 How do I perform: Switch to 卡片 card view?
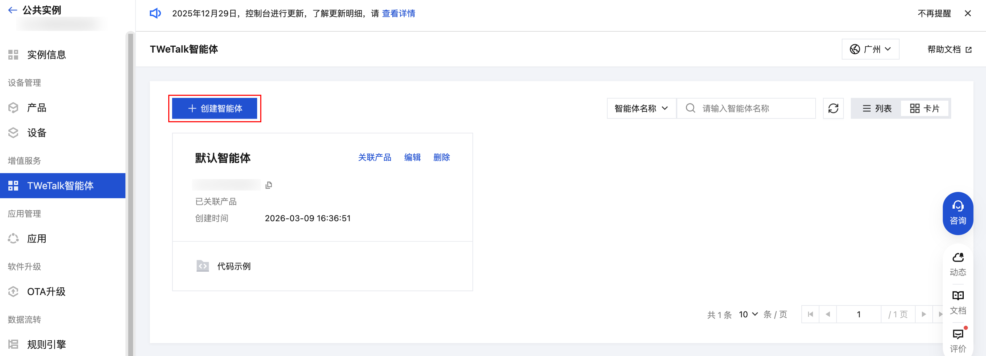924,109
